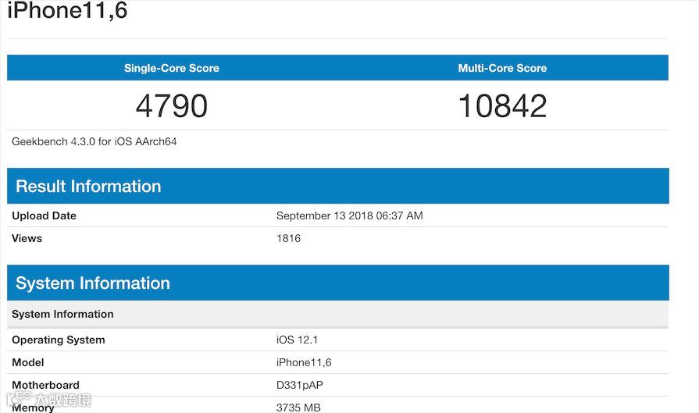
Task: Select the Operating System label
Action: [x=59, y=340]
